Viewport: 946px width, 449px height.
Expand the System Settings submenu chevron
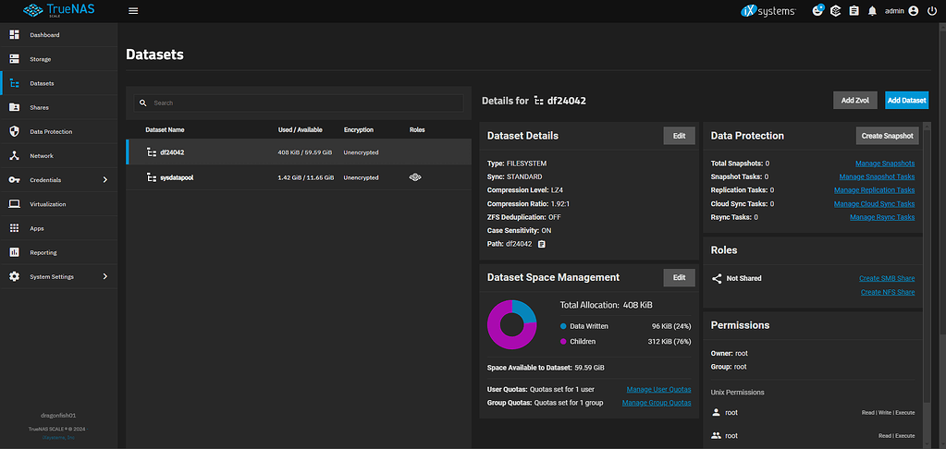coord(105,276)
